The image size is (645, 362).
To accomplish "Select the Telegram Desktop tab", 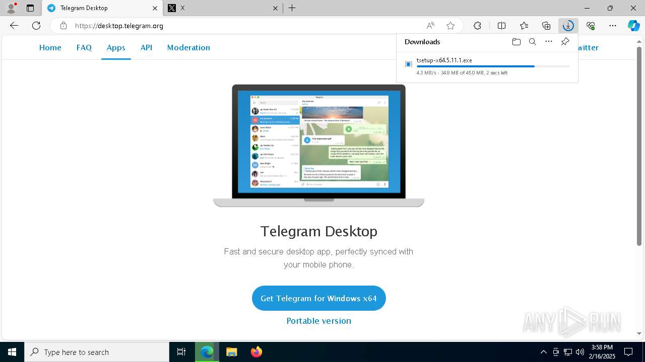I will 102,8.
